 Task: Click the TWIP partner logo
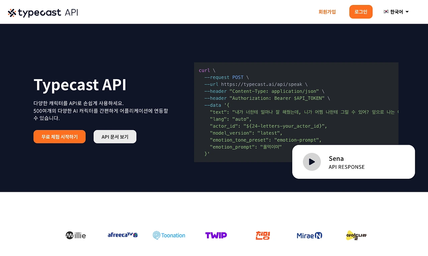(216, 235)
